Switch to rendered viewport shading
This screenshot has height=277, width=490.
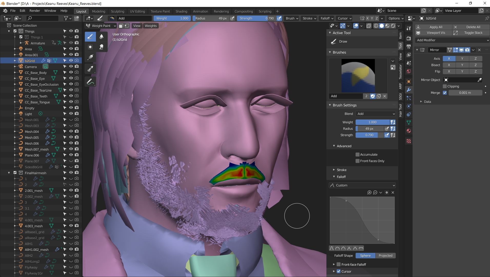pyautogui.click(x=393, y=26)
